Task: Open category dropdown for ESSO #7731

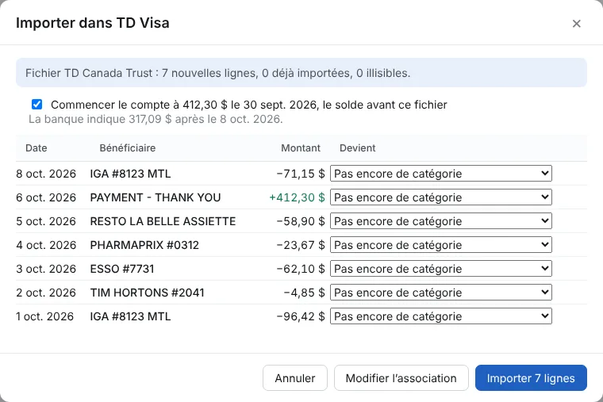Action: [440, 269]
